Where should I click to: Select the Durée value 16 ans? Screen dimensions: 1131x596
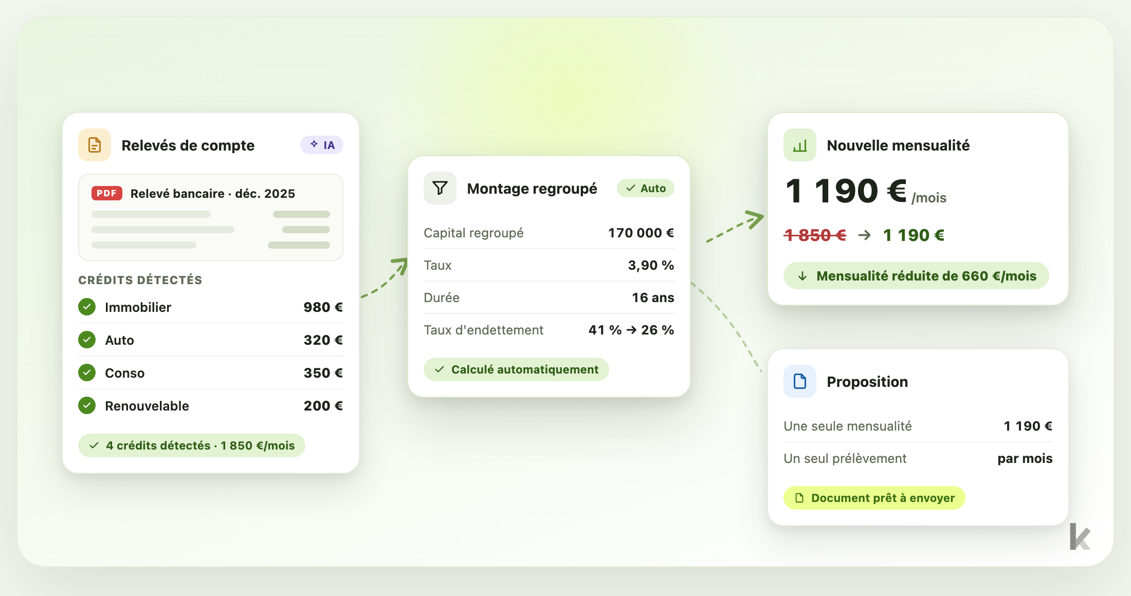[x=653, y=297]
